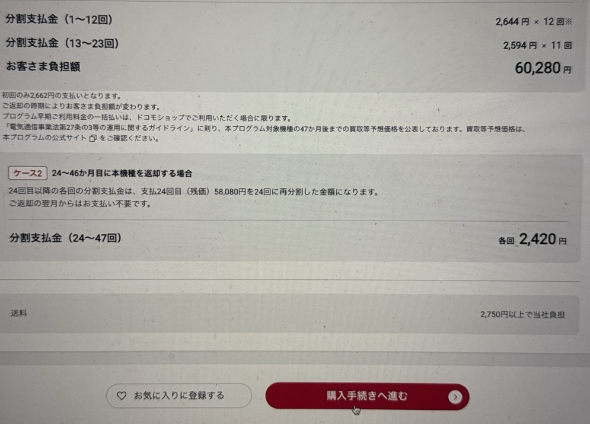
Task: Click the arrow circle on purchase button
Action: coord(455,397)
